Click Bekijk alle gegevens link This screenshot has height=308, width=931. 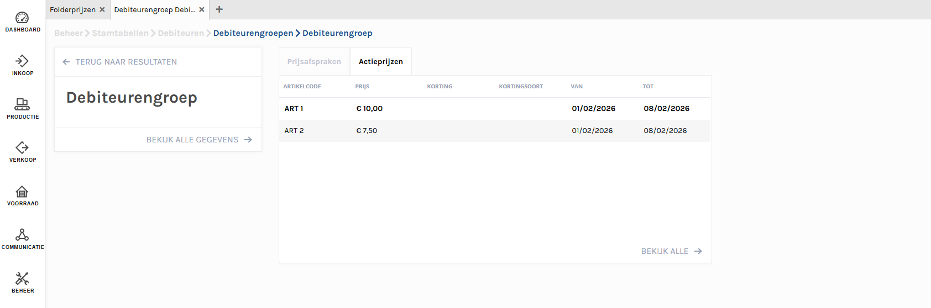(198, 140)
